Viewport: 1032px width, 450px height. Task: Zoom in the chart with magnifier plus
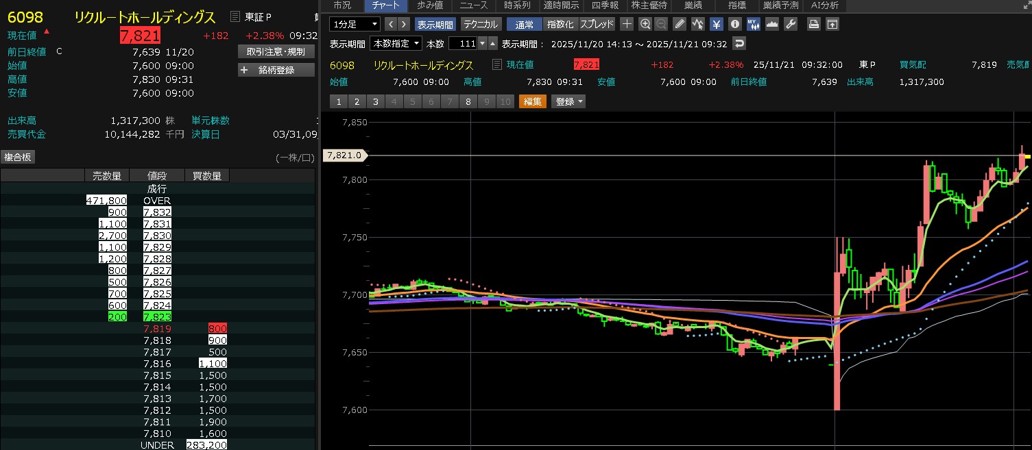pyautogui.click(x=645, y=25)
